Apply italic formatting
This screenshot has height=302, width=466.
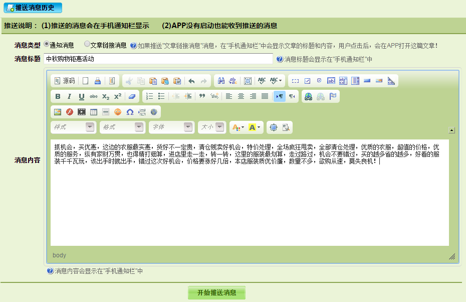(69, 96)
